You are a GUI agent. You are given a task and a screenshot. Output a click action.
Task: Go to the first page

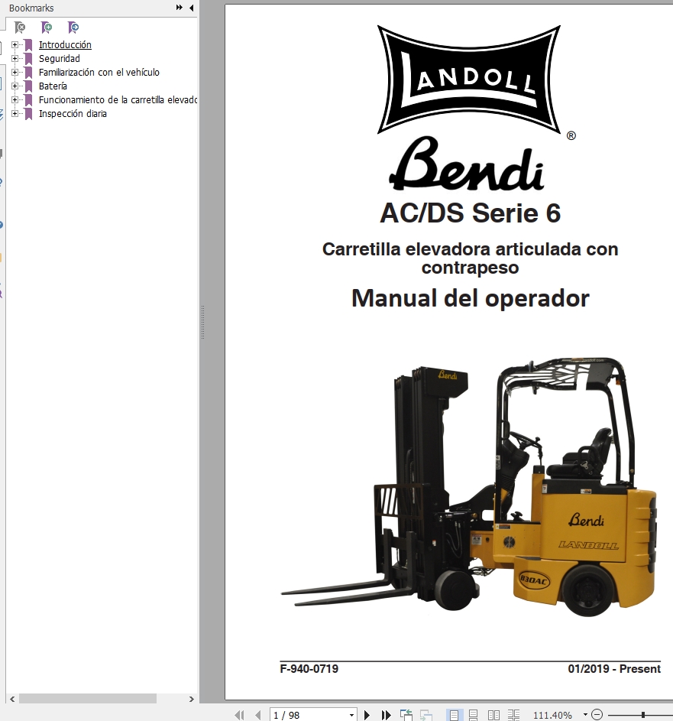point(239,715)
